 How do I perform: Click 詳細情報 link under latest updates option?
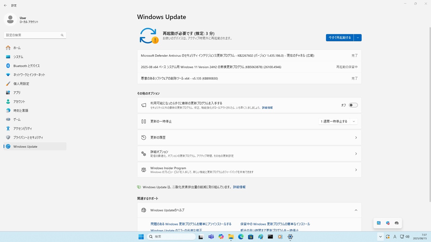click(x=267, y=108)
